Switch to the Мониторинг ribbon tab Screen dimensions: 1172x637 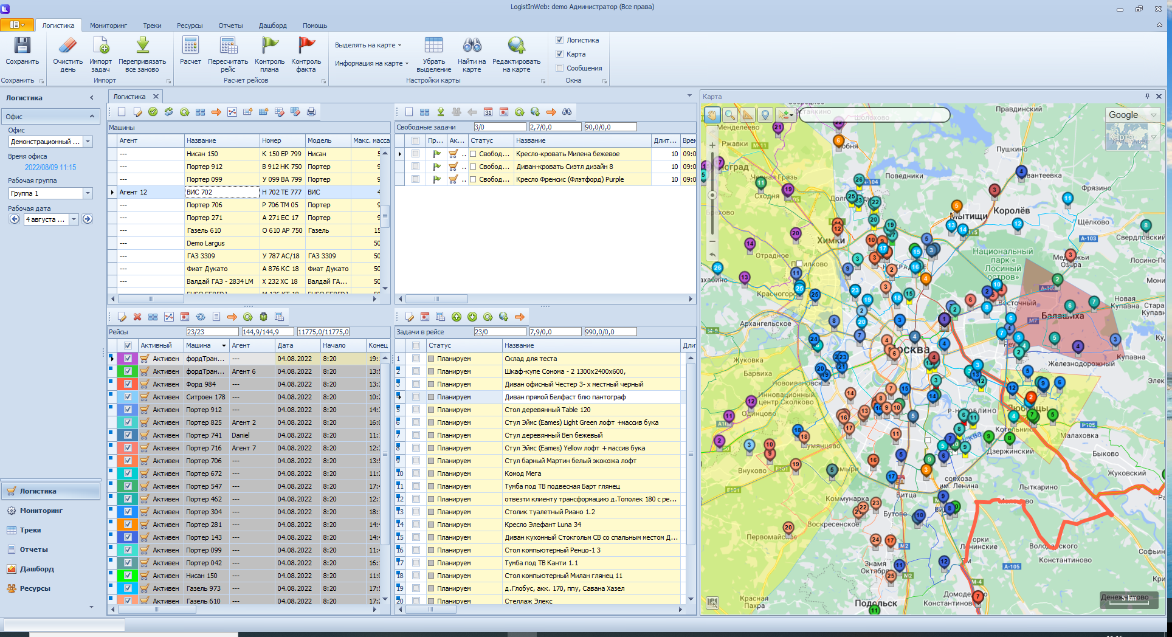(x=108, y=26)
